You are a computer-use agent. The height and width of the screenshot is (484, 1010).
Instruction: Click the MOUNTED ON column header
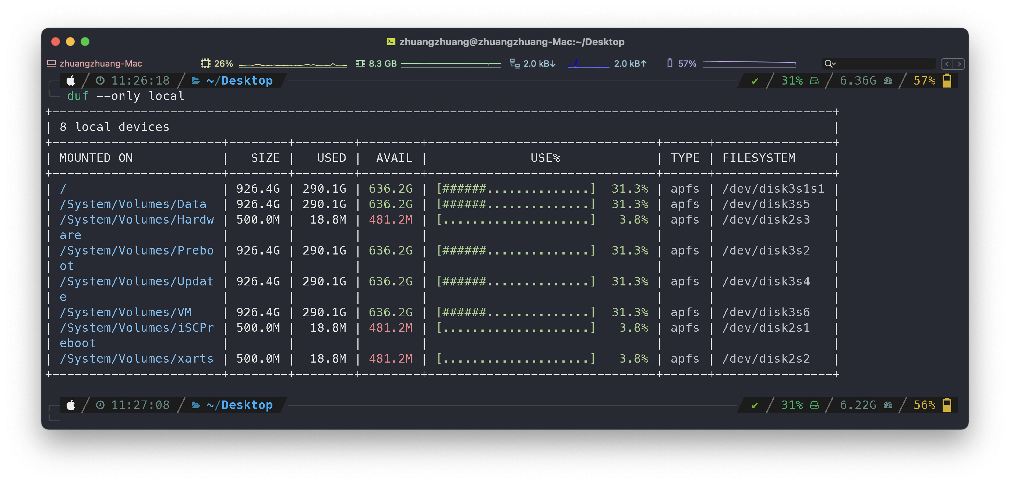tap(96, 158)
